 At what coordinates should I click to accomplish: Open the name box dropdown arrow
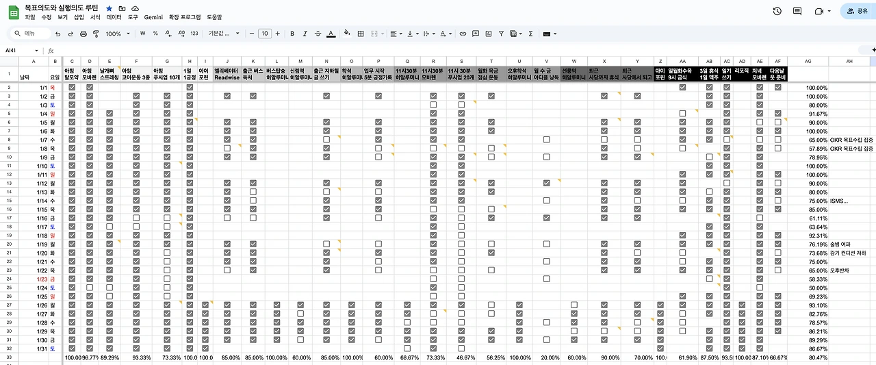click(x=36, y=50)
